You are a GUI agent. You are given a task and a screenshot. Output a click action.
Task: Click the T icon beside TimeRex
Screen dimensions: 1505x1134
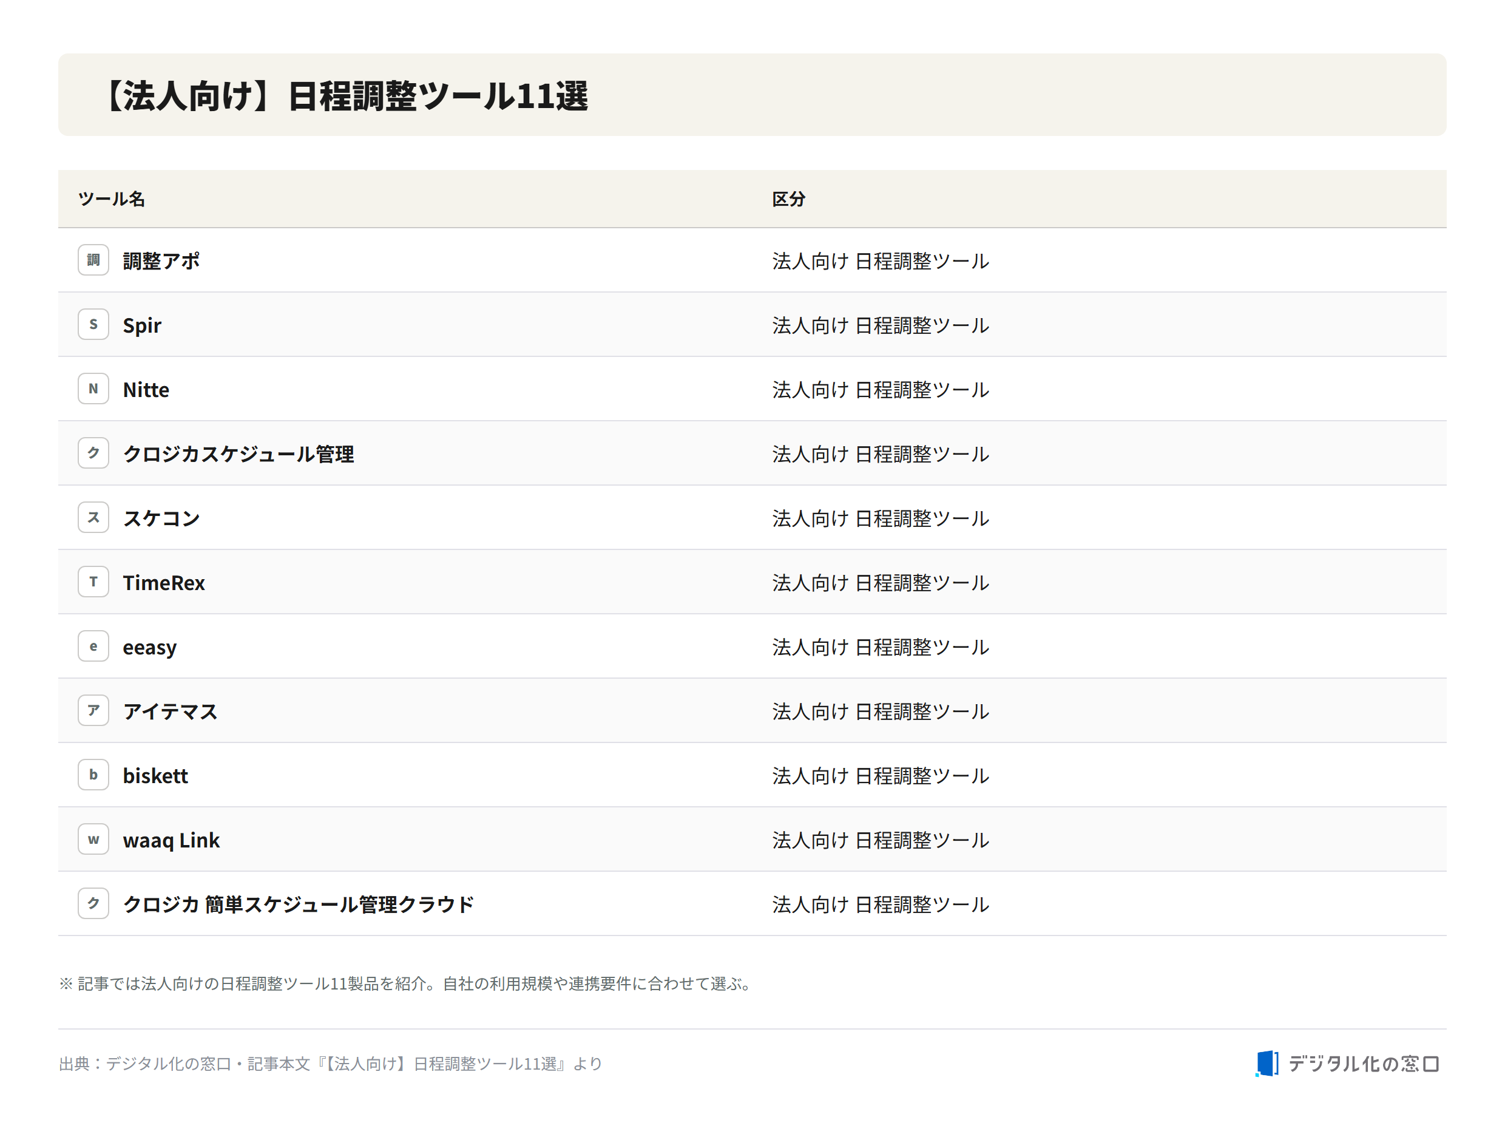point(93,582)
